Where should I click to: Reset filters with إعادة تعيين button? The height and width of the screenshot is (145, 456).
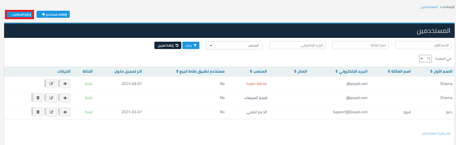tap(168, 45)
